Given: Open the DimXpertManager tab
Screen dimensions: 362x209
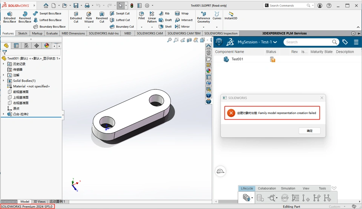Looking at the screenshot, I should (37, 46).
